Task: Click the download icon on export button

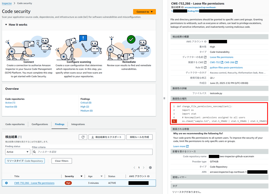Action: 93,137
